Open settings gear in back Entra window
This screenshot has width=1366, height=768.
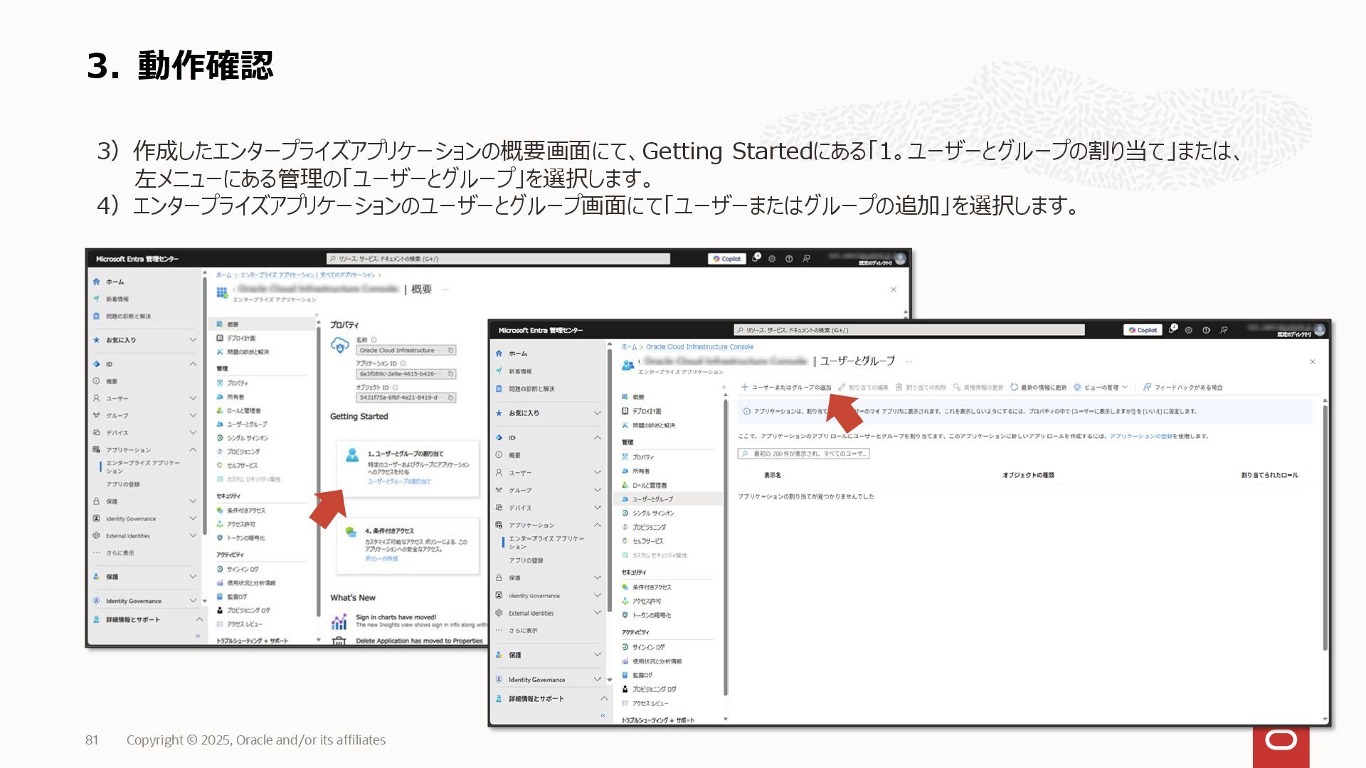772,259
